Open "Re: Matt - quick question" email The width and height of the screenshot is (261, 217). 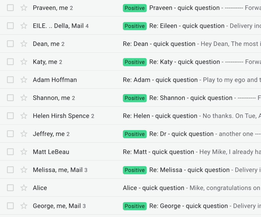[x=158, y=152]
